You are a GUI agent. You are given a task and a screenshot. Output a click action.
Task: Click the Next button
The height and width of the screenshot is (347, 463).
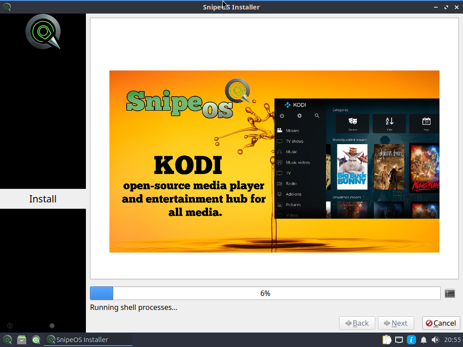[396, 323]
